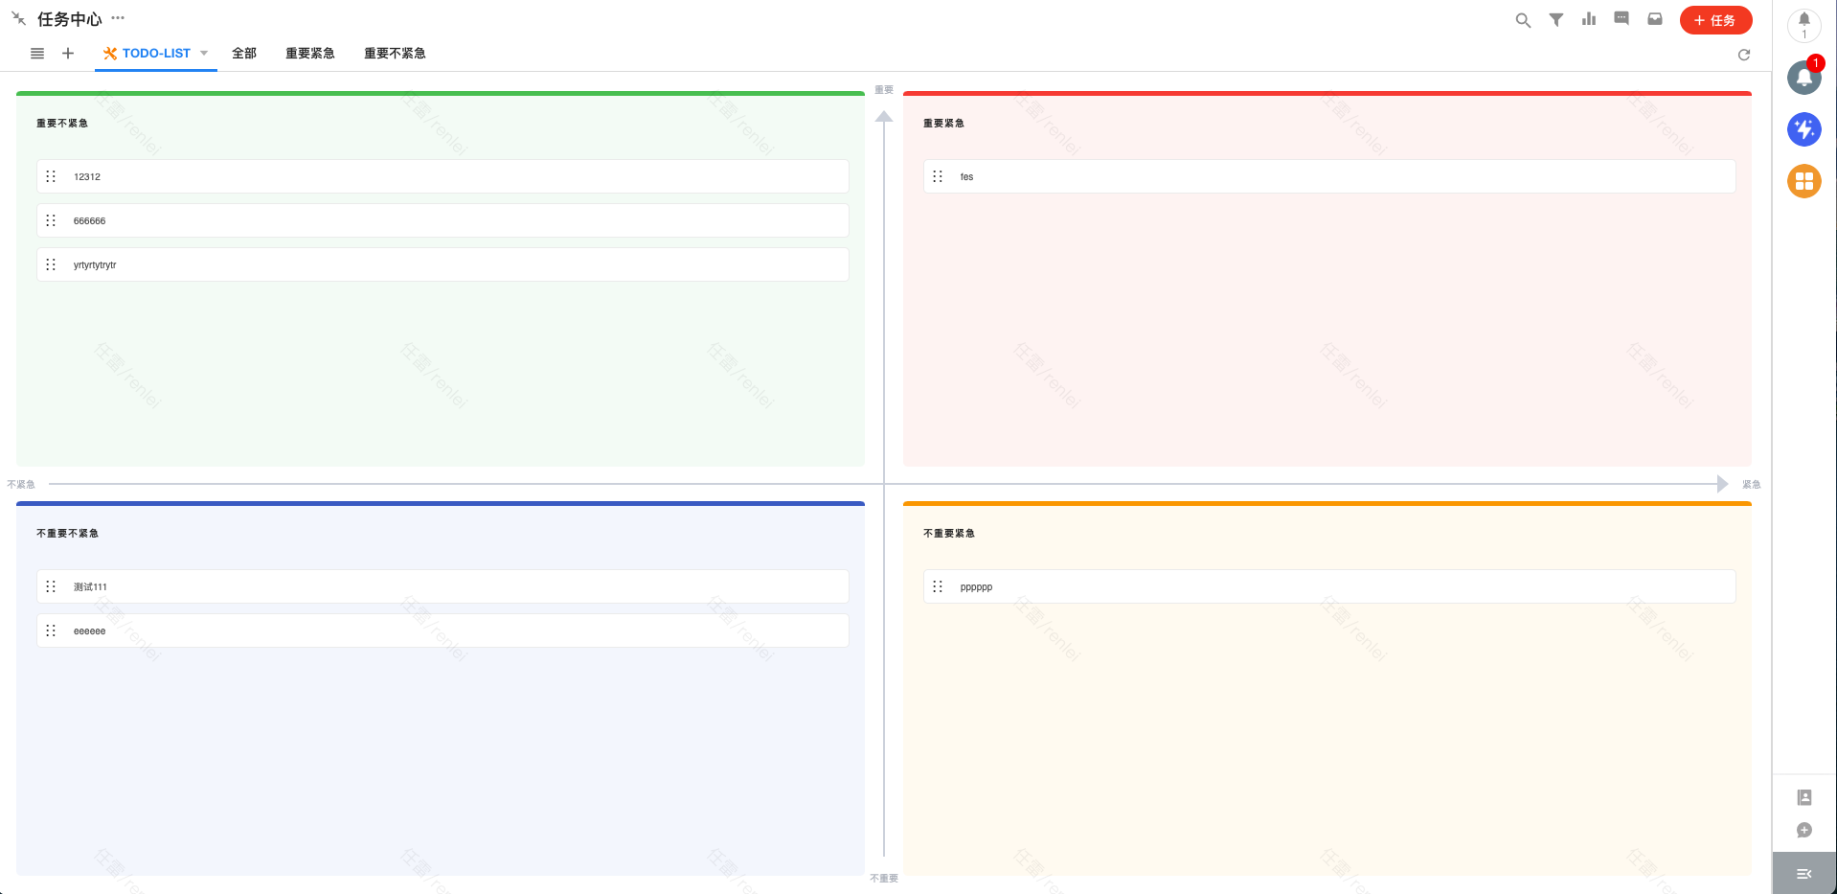Click the 不重要不紧急 quadrant heading

pyautogui.click(x=67, y=534)
